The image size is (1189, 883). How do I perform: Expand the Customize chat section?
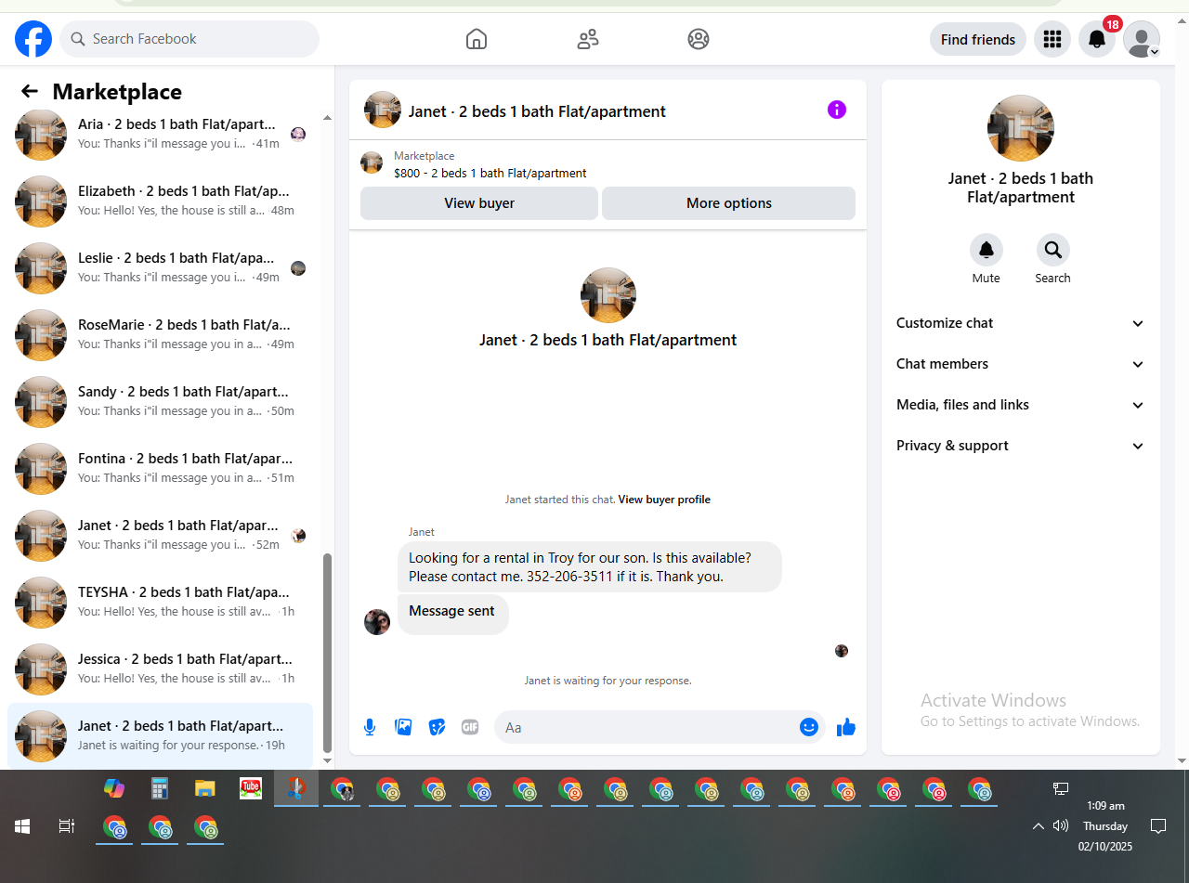pyautogui.click(x=1021, y=323)
